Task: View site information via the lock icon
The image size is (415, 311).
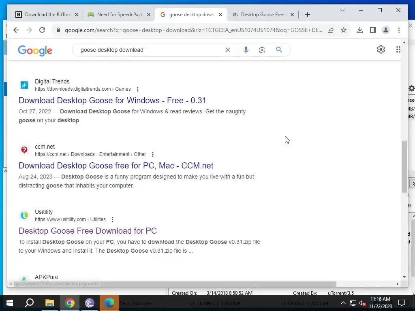Action: (x=58, y=30)
